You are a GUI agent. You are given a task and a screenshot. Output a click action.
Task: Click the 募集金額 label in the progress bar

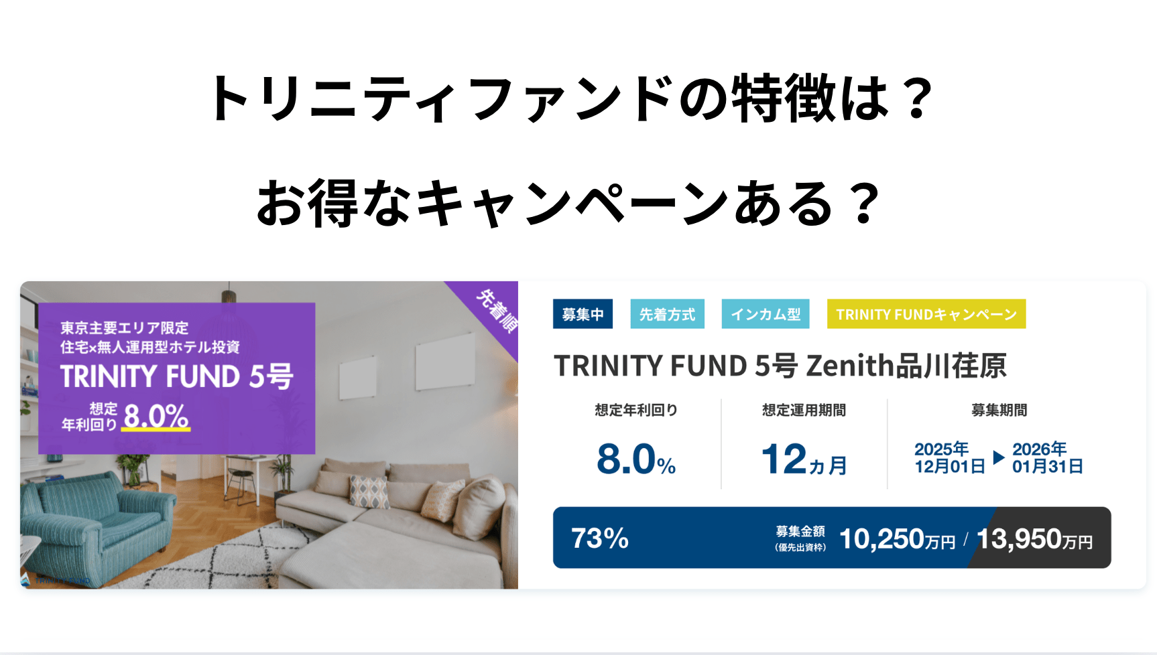(x=800, y=532)
